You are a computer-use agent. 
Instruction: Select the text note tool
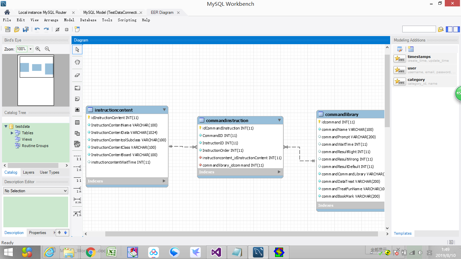click(77, 99)
